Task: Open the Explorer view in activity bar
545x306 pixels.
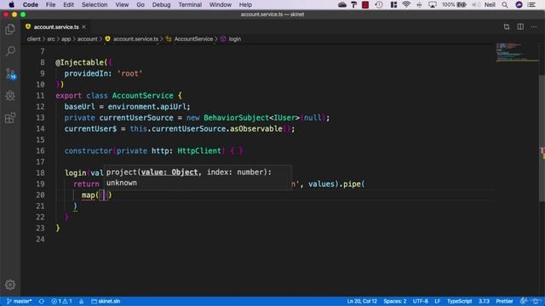Action: click(x=10, y=30)
